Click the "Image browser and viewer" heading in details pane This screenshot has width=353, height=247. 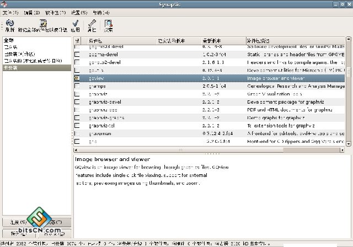click(113, 159)
